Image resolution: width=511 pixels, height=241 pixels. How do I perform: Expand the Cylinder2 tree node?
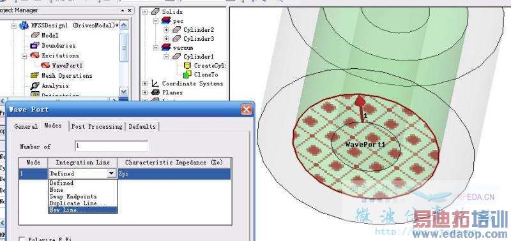pos(167,30)
